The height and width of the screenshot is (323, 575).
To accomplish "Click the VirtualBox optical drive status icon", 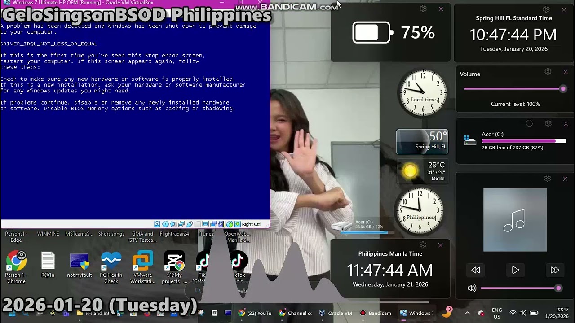I will [x=165, y=224].
